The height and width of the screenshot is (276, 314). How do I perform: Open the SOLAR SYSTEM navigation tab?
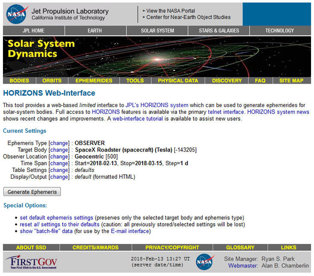point(157,31)
